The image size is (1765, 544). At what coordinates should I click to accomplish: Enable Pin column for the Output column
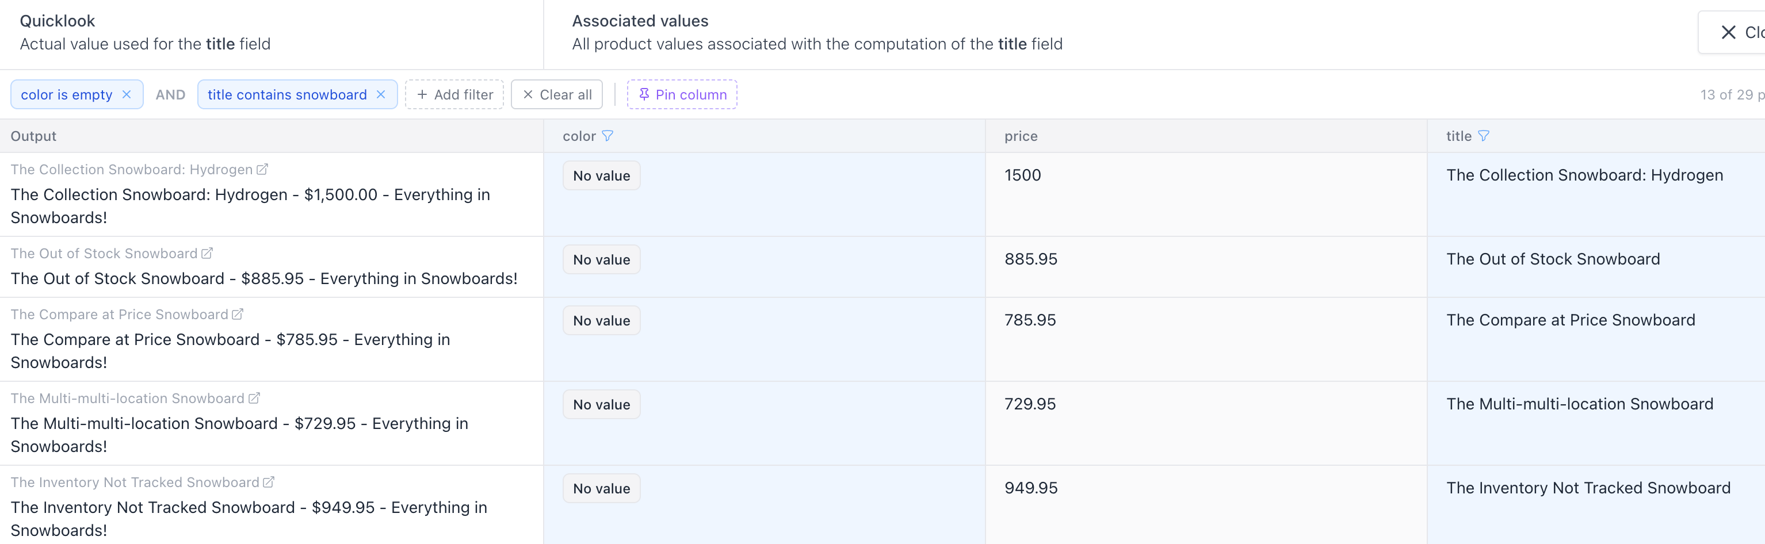pos(682,94)
